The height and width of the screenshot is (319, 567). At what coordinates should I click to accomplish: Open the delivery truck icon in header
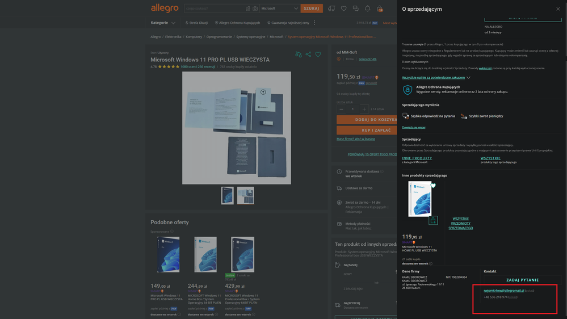(331, 9)
